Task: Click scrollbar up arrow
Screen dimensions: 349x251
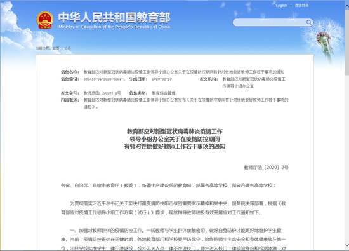Action: click(x=346, y=6)
